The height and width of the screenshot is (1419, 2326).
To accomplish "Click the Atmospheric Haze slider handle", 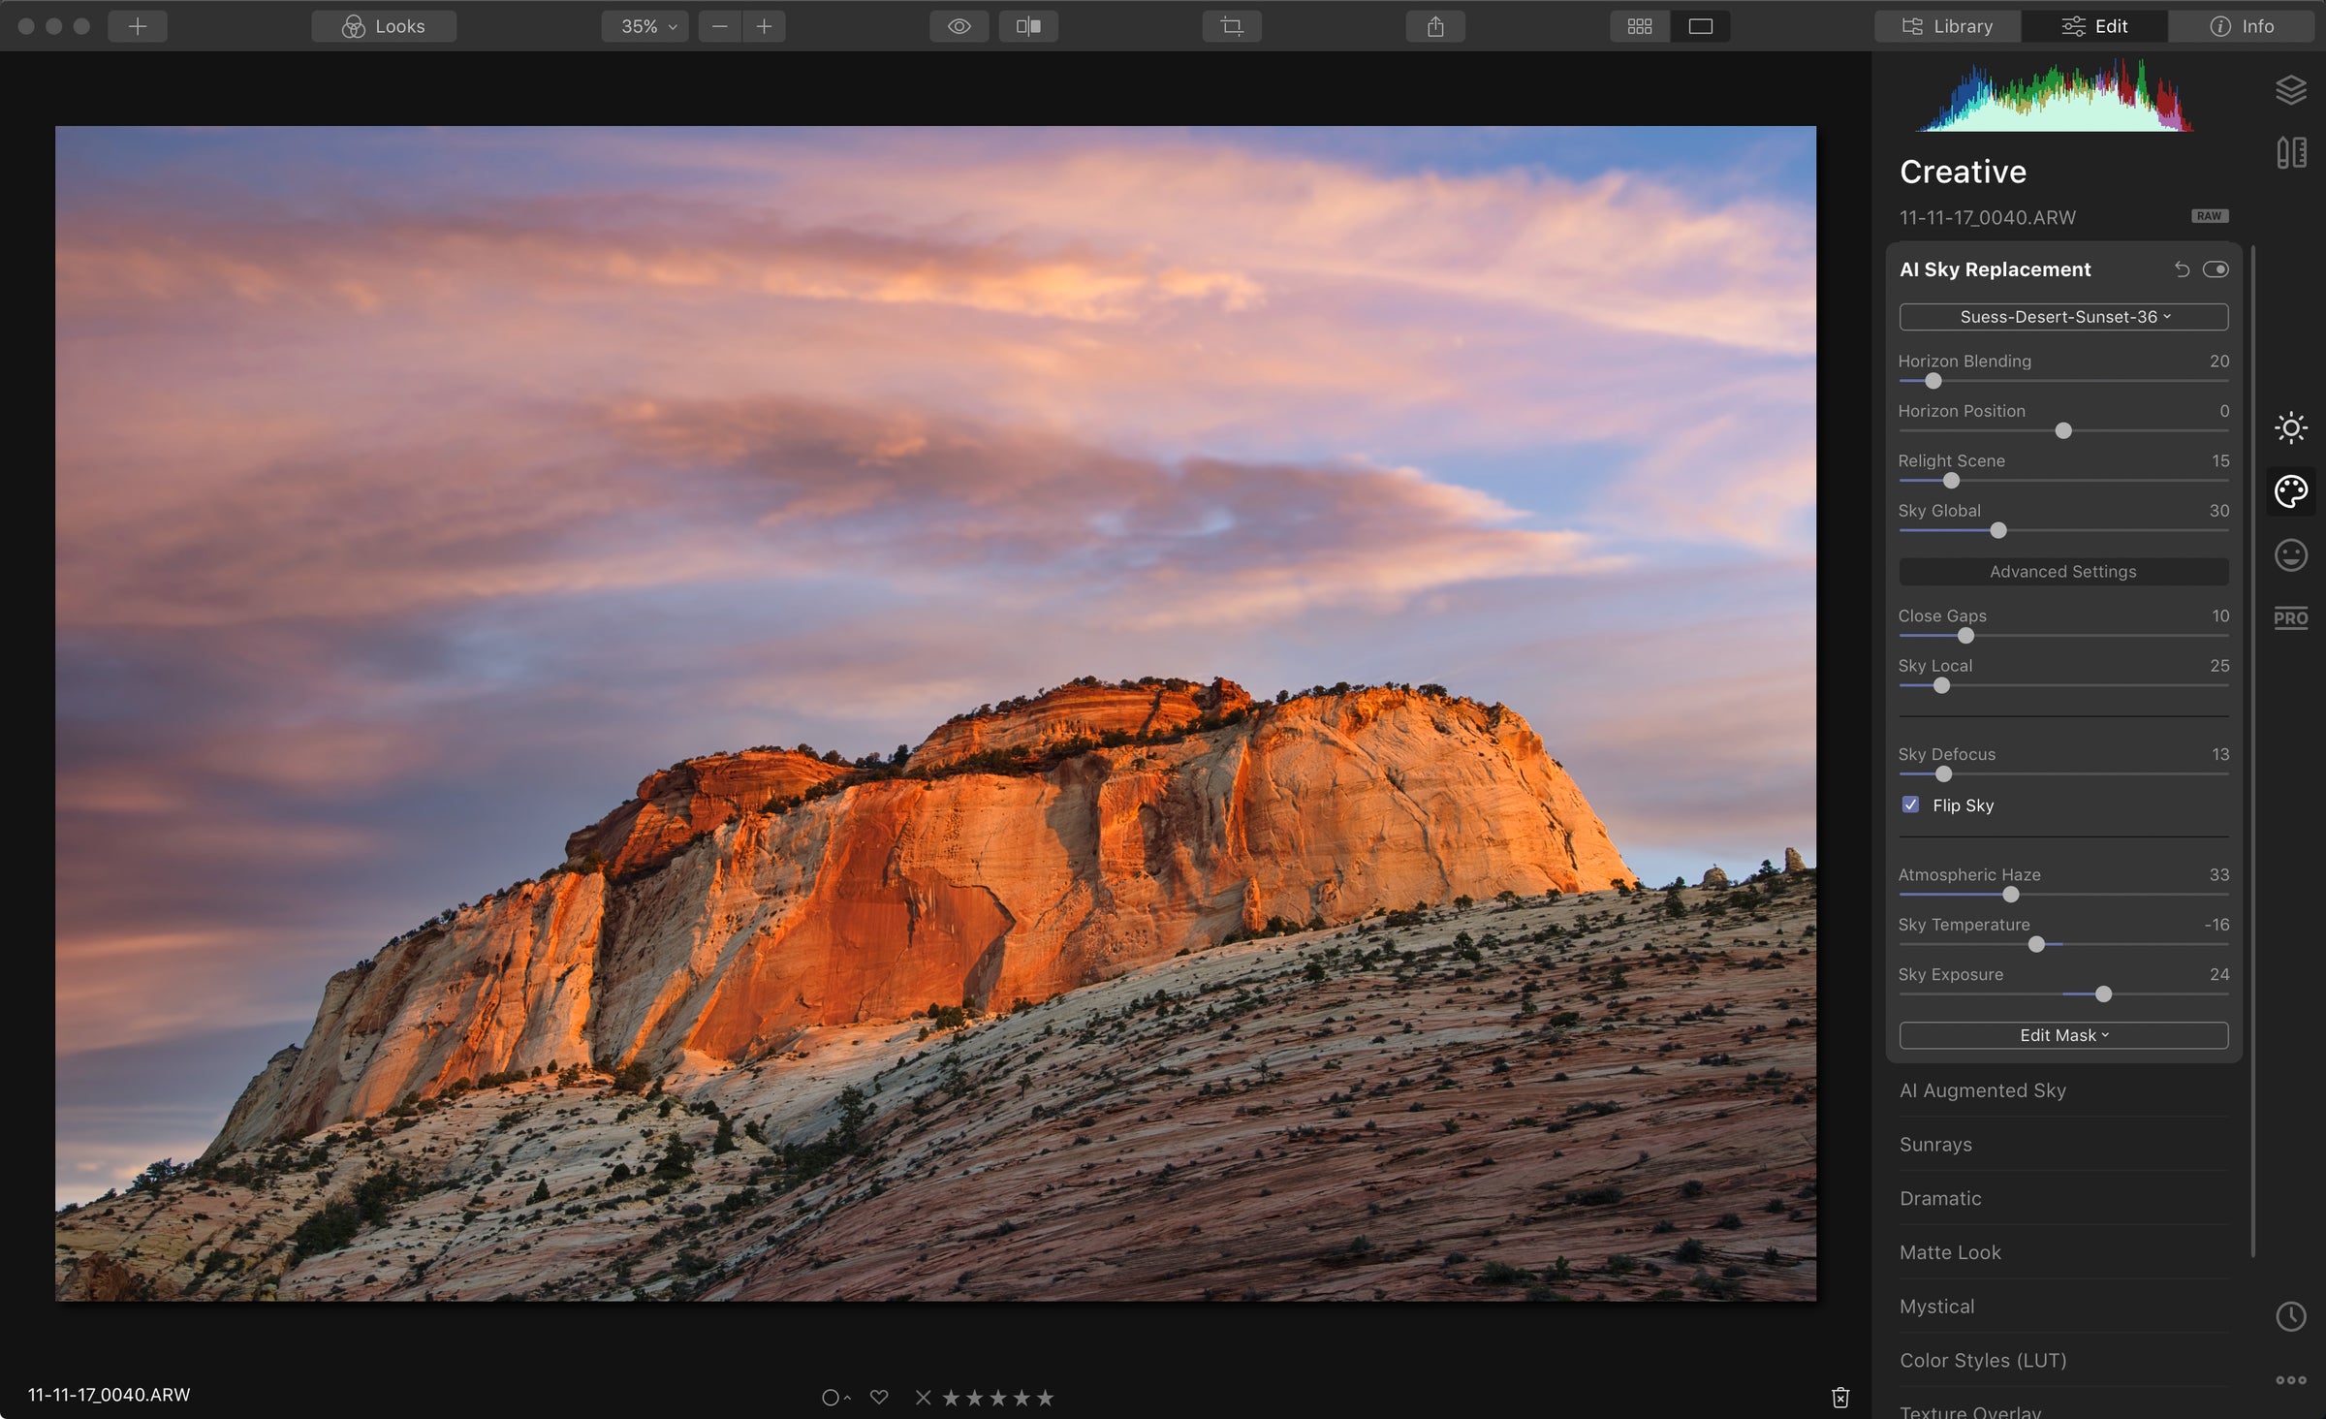I will 2011,895.
